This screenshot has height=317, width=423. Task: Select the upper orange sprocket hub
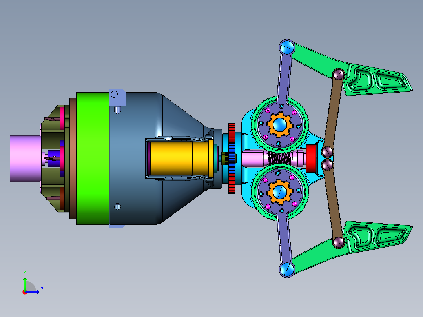click(x=280, y=125)
